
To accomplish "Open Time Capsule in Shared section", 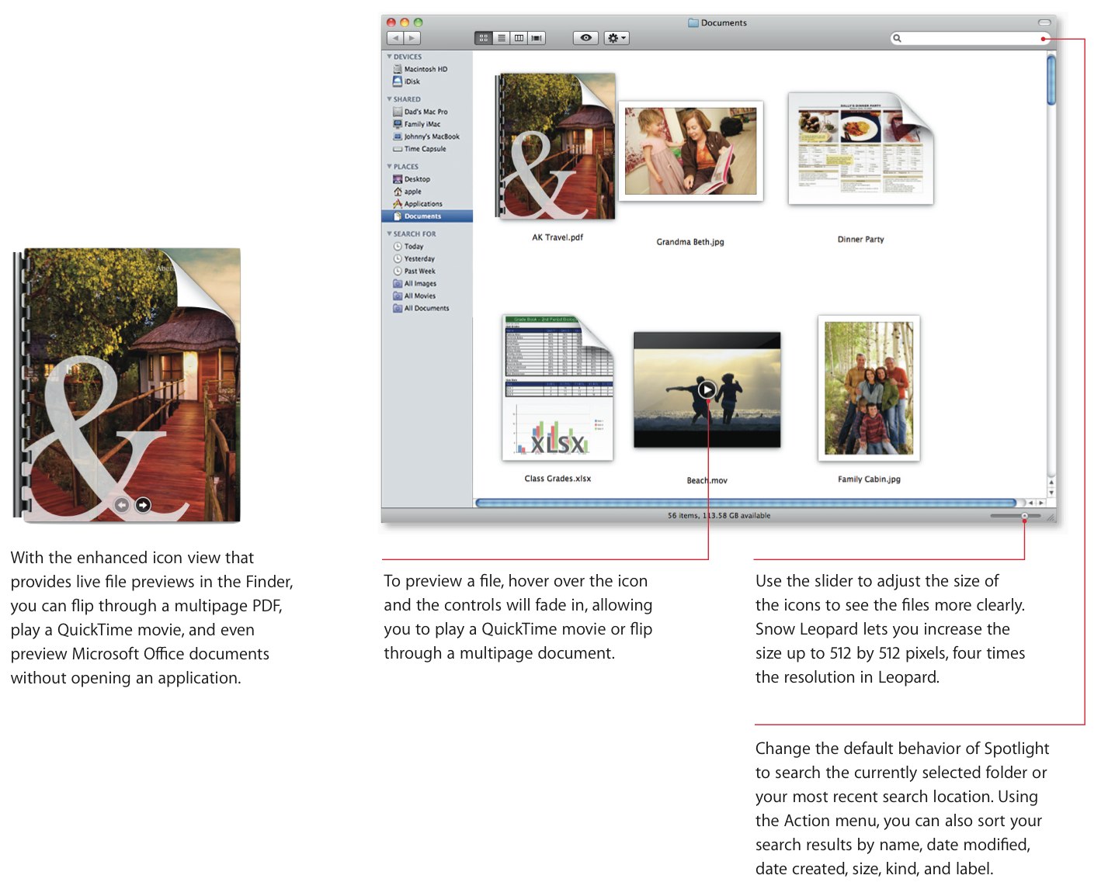I will (424, 149).
